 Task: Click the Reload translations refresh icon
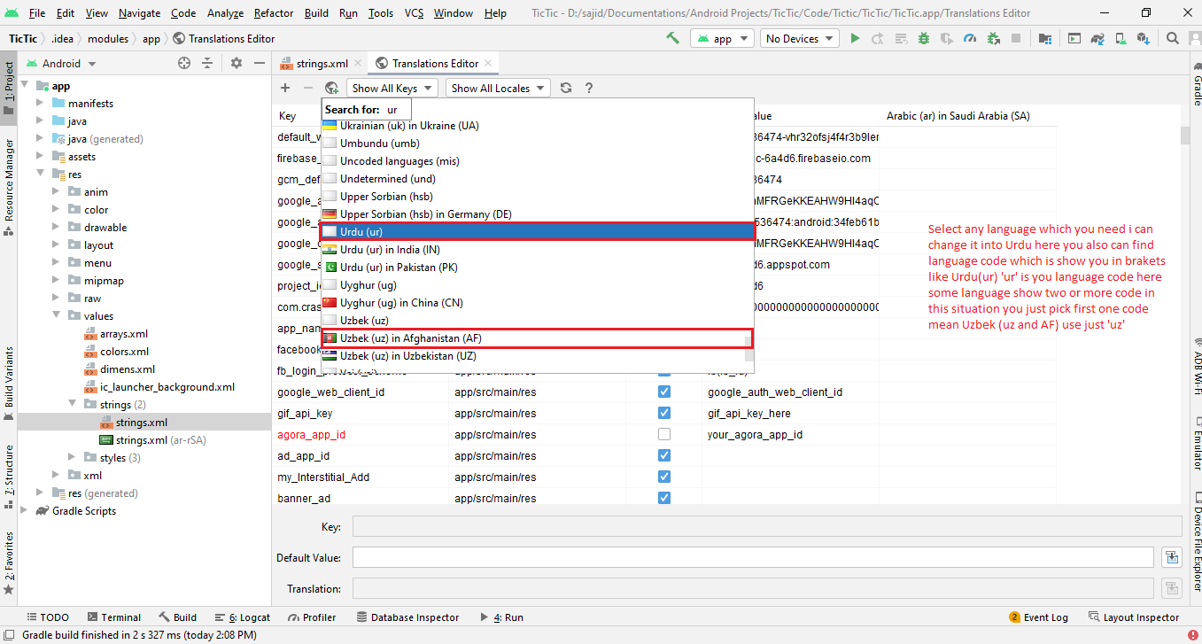pos(566,88)
